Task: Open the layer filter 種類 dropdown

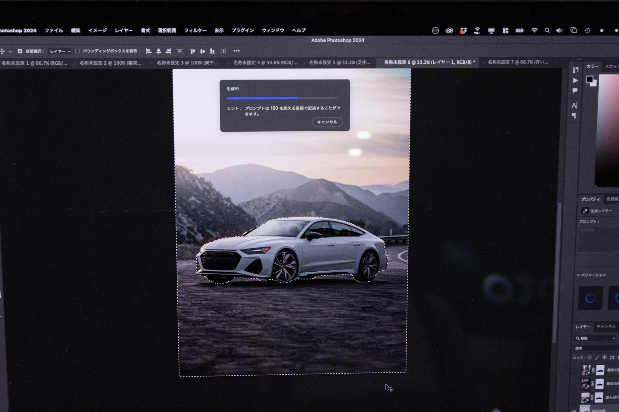Action: point(595,338)
